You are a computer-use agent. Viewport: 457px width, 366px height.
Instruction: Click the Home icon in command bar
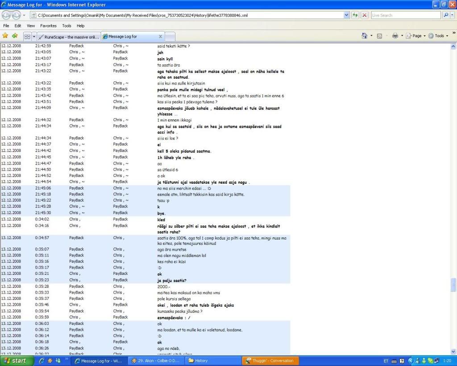pos(364,36)
